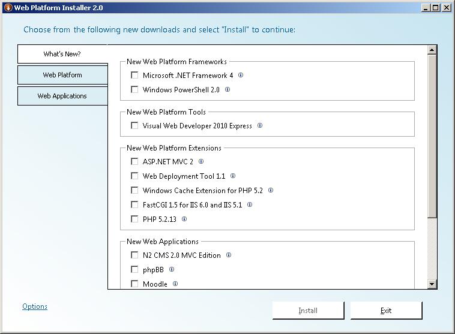The height and width of the screenshot is (334, 455).
Task: Click info icon beside Windows PowerShell 2.0
Action: (x=227, y=90)
